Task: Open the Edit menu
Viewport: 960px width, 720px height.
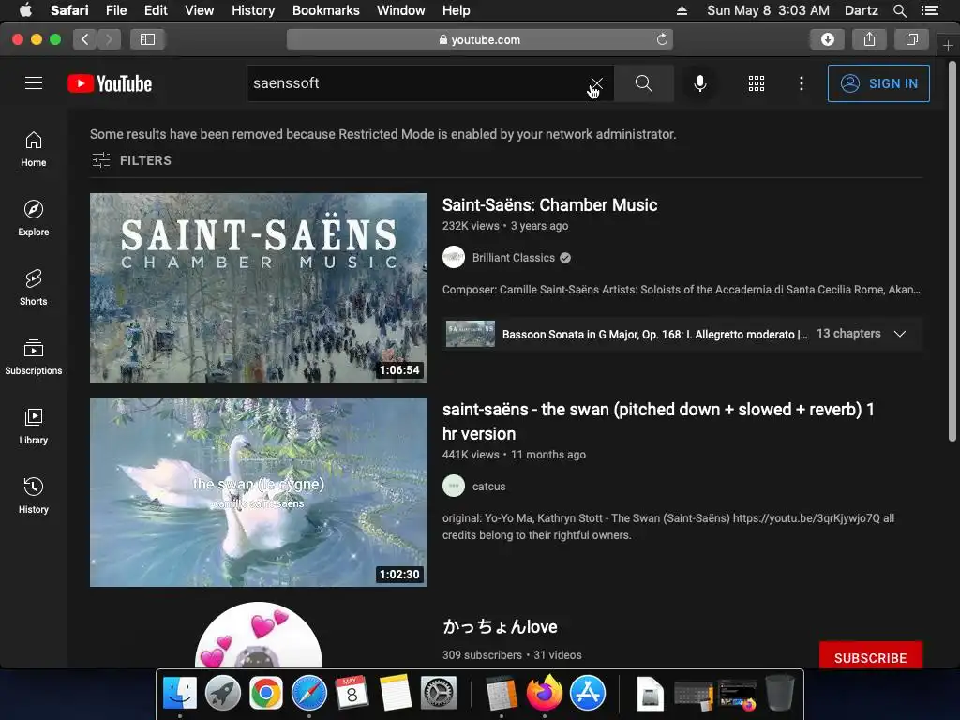Action: [x=156, y=10]
